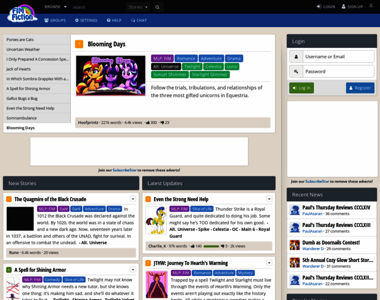The height and width of the screenshot is (300, 380).
Task: Open the Settings menu
Action: [x=86, y=20]
